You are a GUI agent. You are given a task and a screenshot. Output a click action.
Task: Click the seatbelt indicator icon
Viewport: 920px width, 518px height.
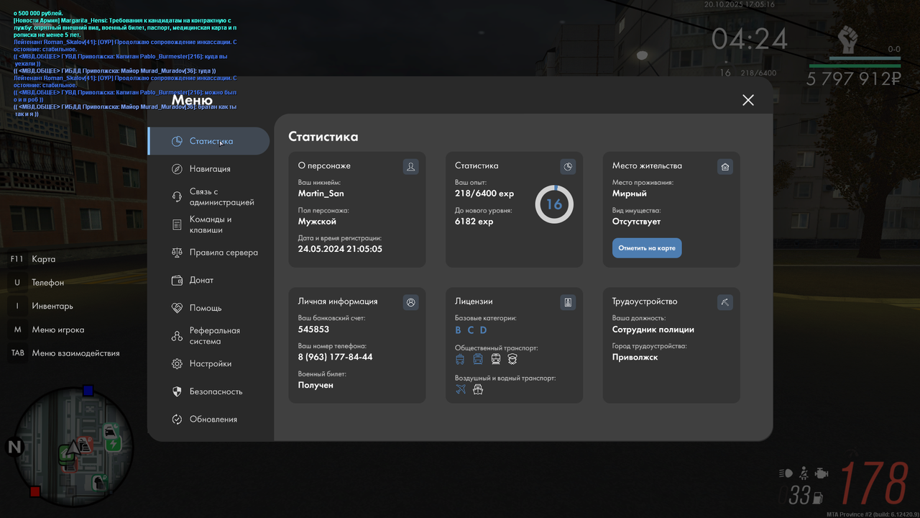(x=804, y=473)
